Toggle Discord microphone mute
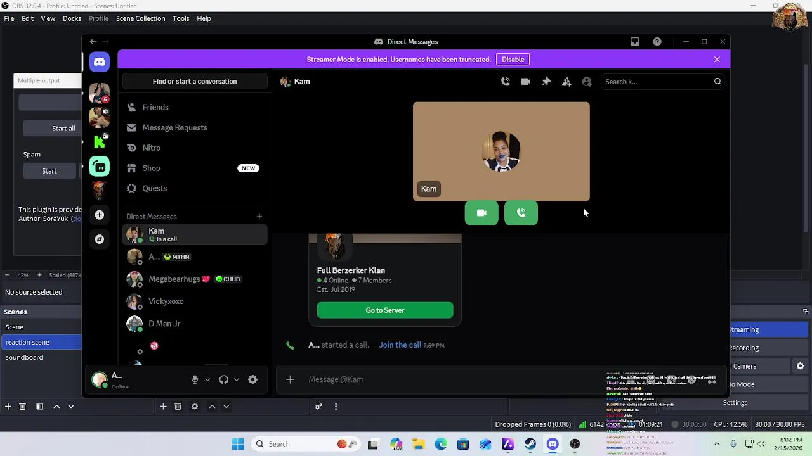The image size is (812, 456). (x=195, y=379)
